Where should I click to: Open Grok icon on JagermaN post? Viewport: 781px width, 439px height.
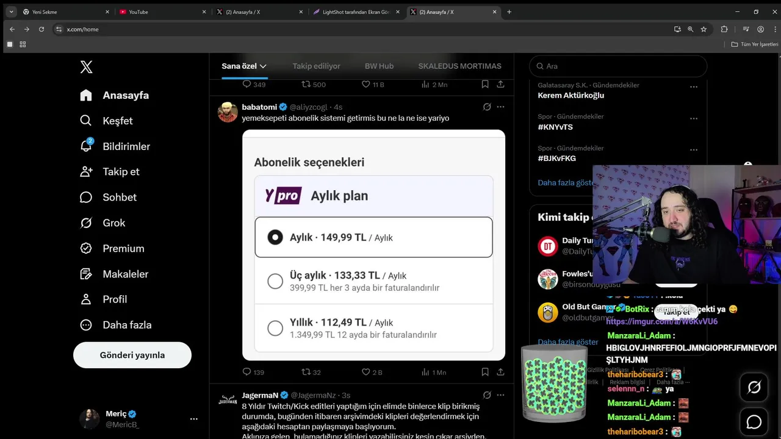tap(487, 395)
